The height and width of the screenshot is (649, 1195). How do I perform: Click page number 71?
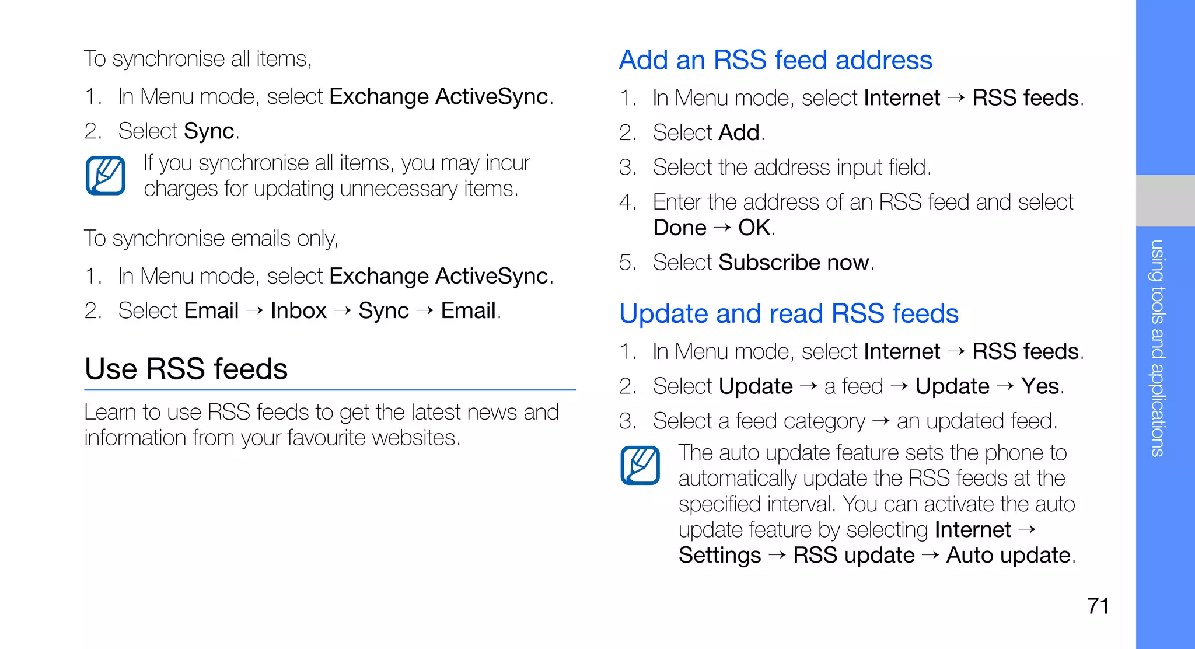1098,606
